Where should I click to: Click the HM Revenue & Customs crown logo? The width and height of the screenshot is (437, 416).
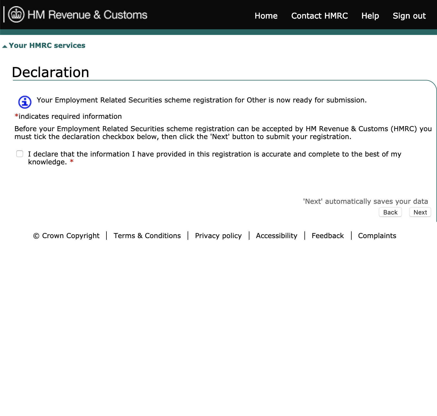click(x=16, y=14)
